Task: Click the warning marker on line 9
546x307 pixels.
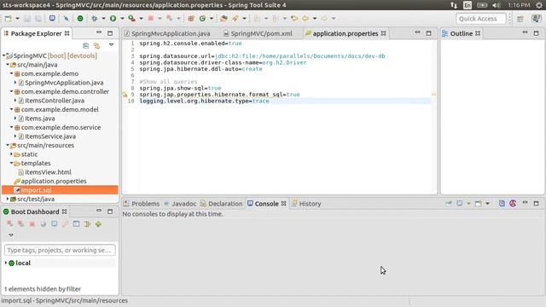Action: [x=125, y=95]
